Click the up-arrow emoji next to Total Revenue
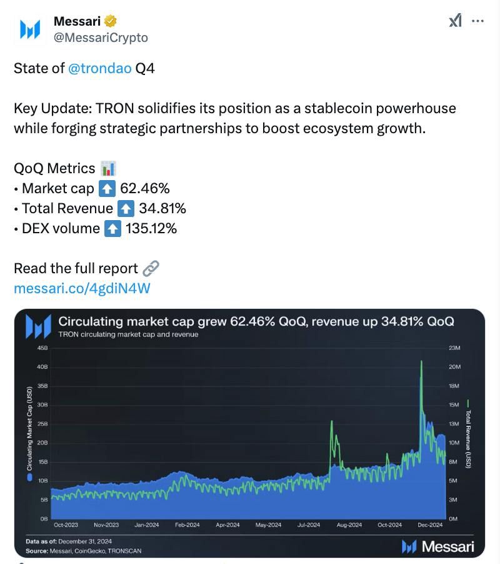The image size is (500, 564). click(126, 209)
